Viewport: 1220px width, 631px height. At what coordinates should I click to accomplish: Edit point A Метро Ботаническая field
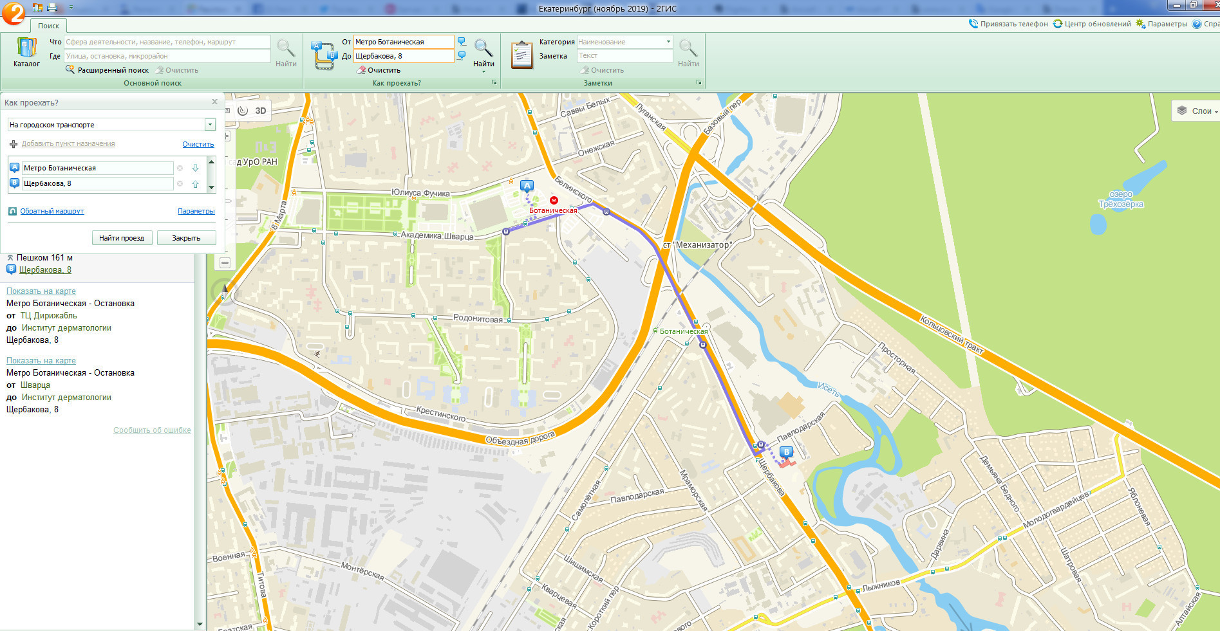98,168
